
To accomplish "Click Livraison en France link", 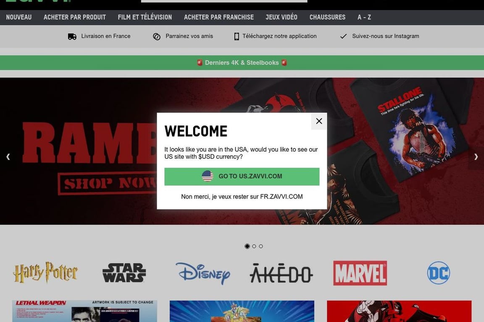I will click(x=105, y=36).
